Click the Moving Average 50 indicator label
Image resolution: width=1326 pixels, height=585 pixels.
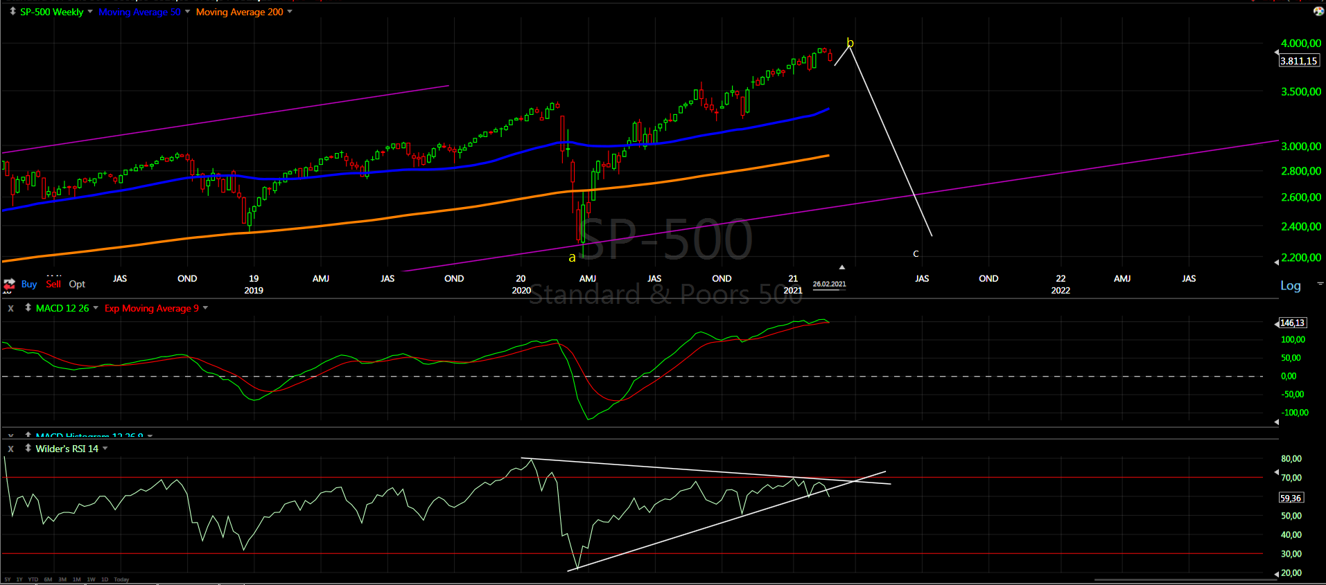tap(139, 12)
